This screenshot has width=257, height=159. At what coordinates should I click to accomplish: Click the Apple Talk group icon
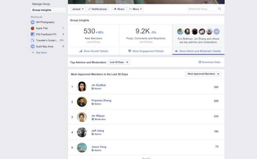click(x=33, y=28)
